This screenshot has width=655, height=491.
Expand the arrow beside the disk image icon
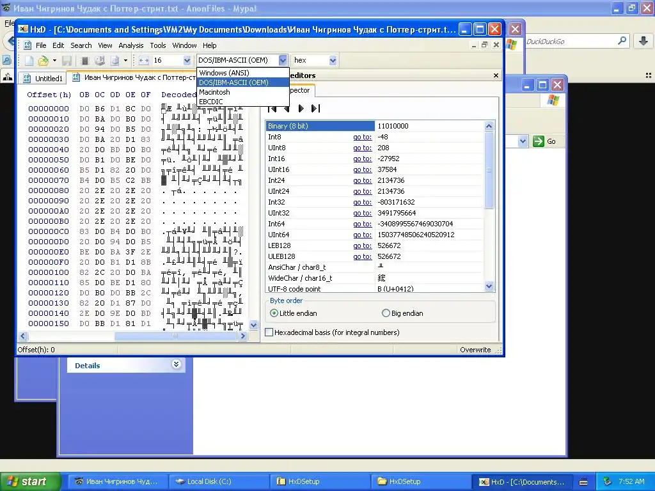click(125, 61)
